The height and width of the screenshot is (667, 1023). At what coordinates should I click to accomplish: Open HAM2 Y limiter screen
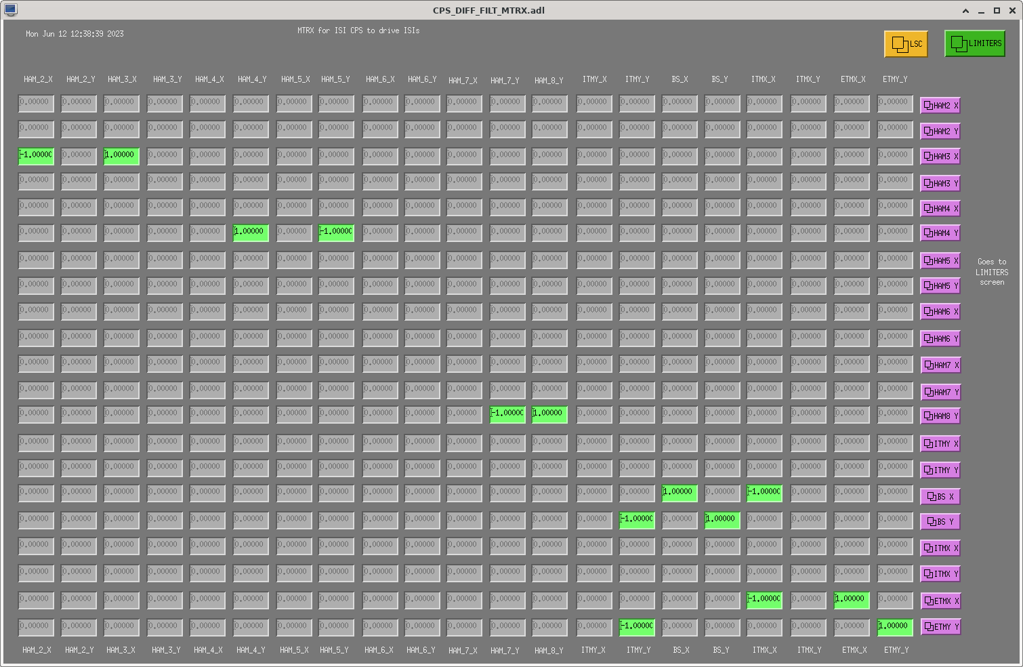940,132
